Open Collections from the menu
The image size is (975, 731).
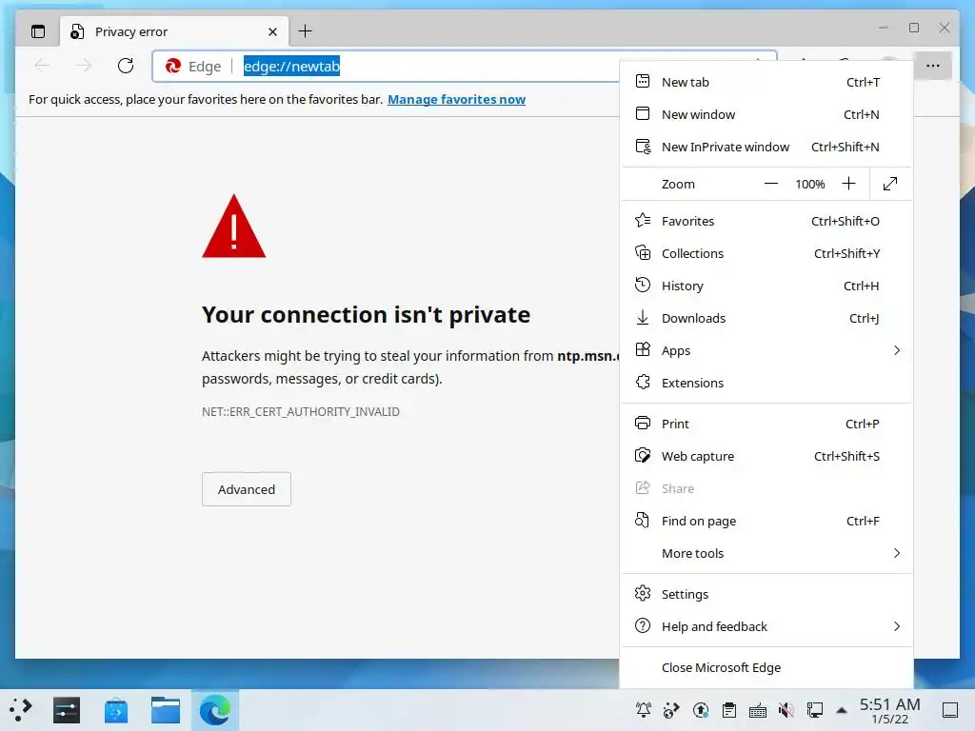tap(766, 253)
